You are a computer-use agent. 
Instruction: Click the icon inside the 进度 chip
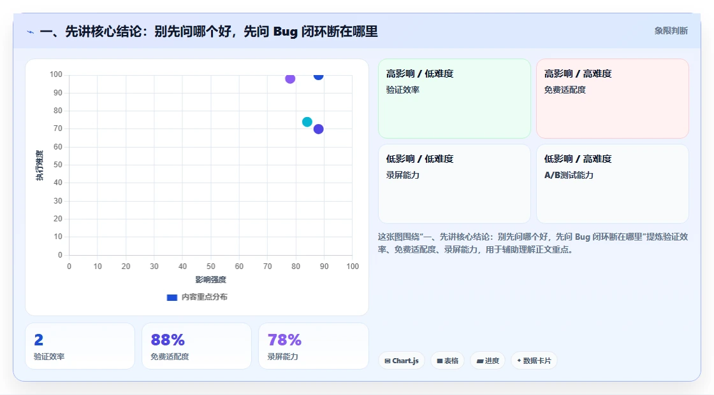click(480, 361)
